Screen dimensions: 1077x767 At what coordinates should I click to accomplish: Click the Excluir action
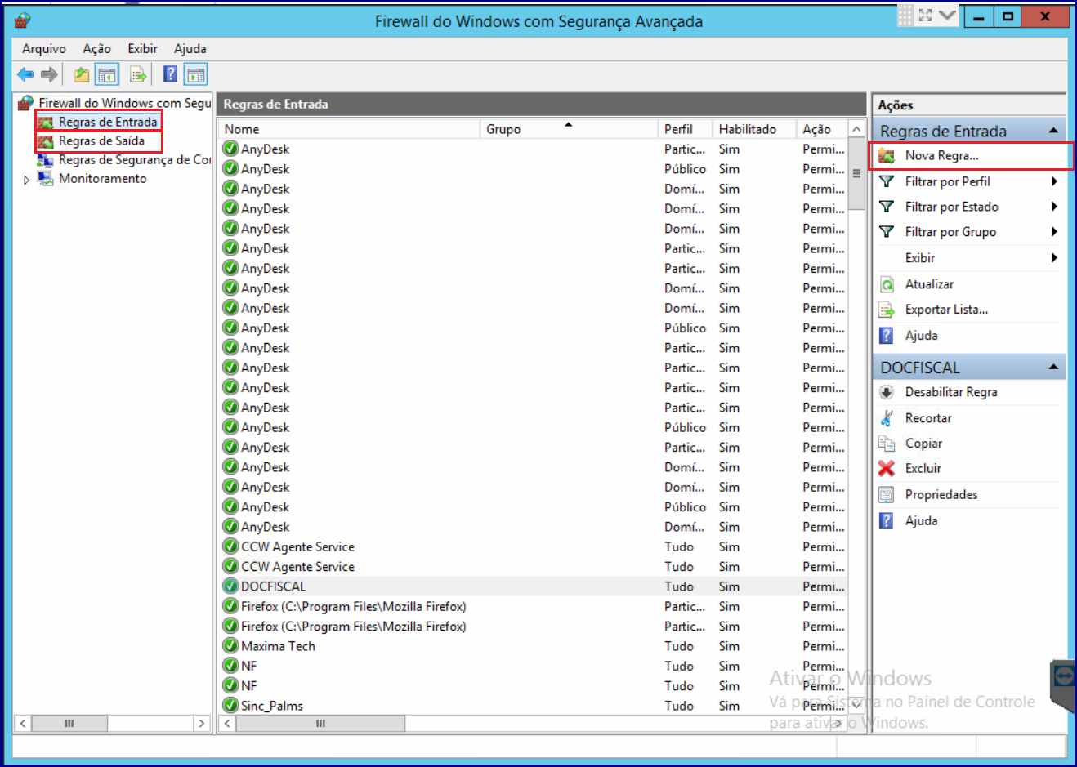coord(923,468)
